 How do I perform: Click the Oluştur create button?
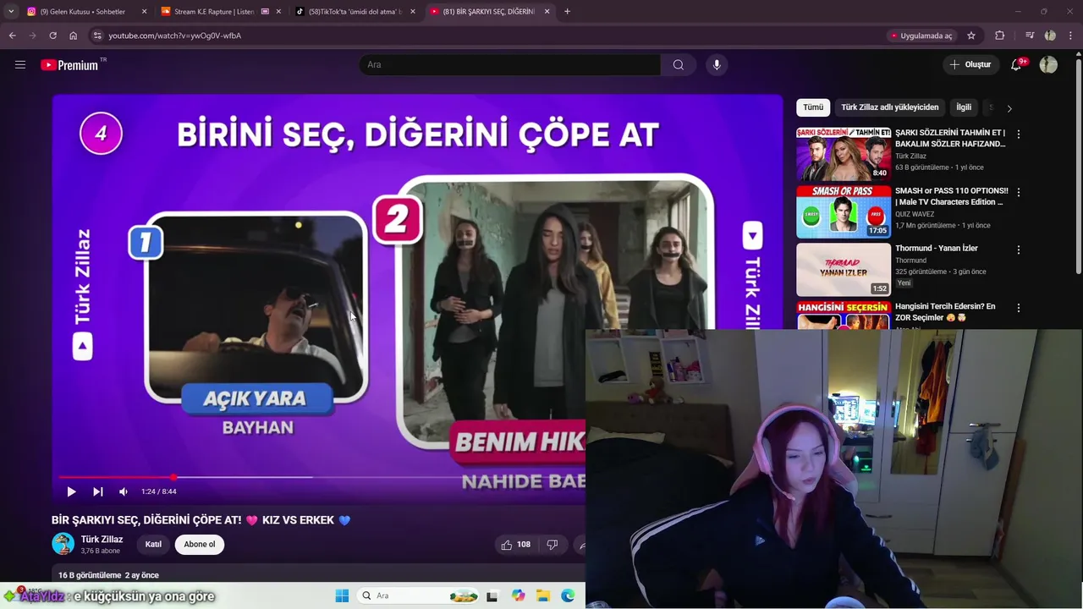[970, 64]
